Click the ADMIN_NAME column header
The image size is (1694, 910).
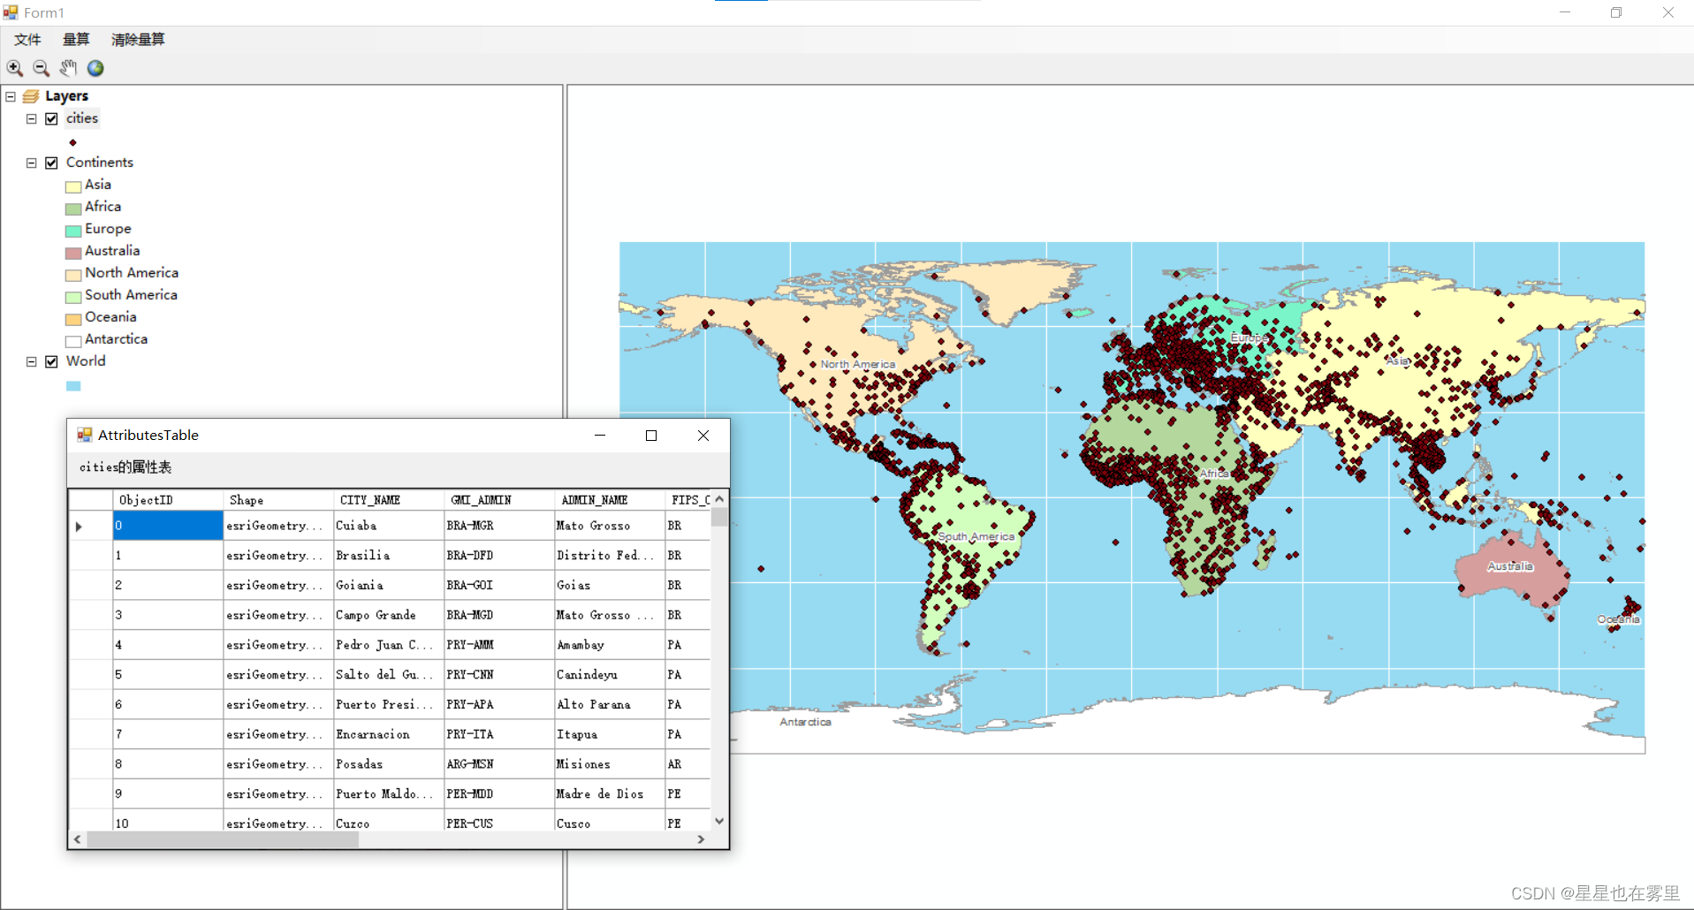(x=610, y=500)
